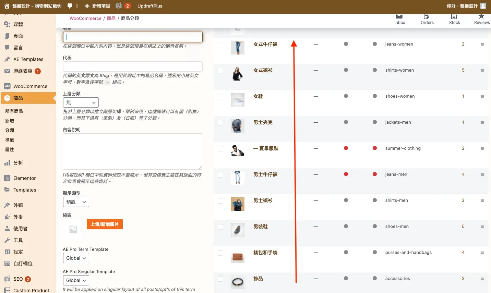Click the Yoast SEO icon in admin bar
The image size is (491, 293).
coord(119,6)
